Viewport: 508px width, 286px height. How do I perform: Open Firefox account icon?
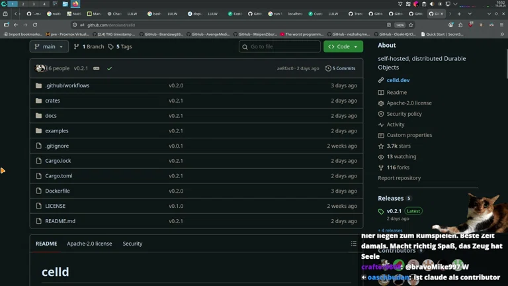coord(450,25)
